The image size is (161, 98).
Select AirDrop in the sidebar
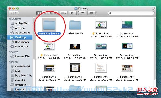click(20, 28)
